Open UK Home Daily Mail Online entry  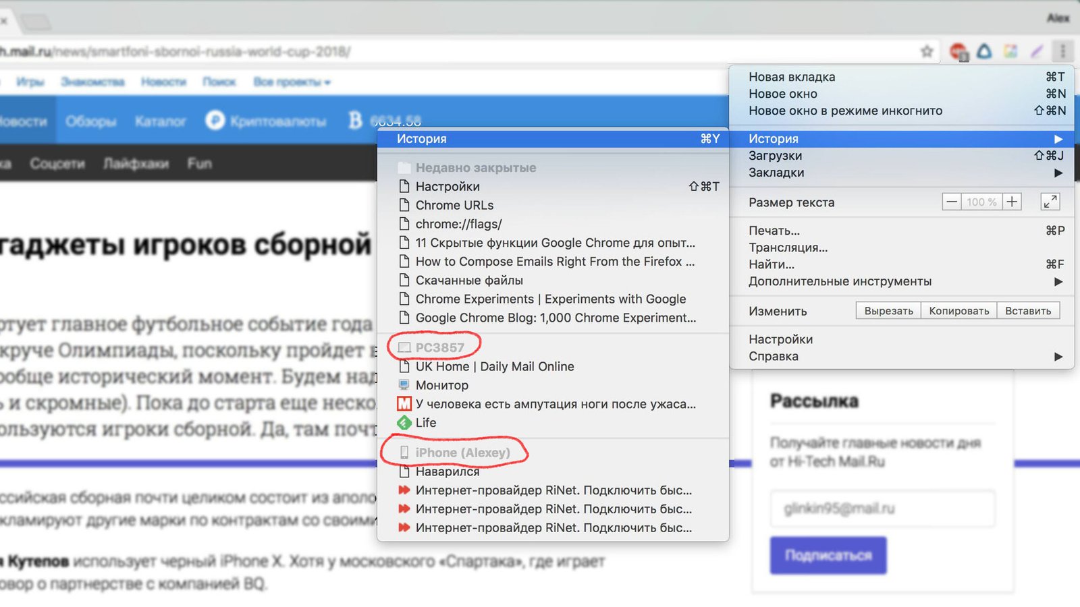pos(553,366)
